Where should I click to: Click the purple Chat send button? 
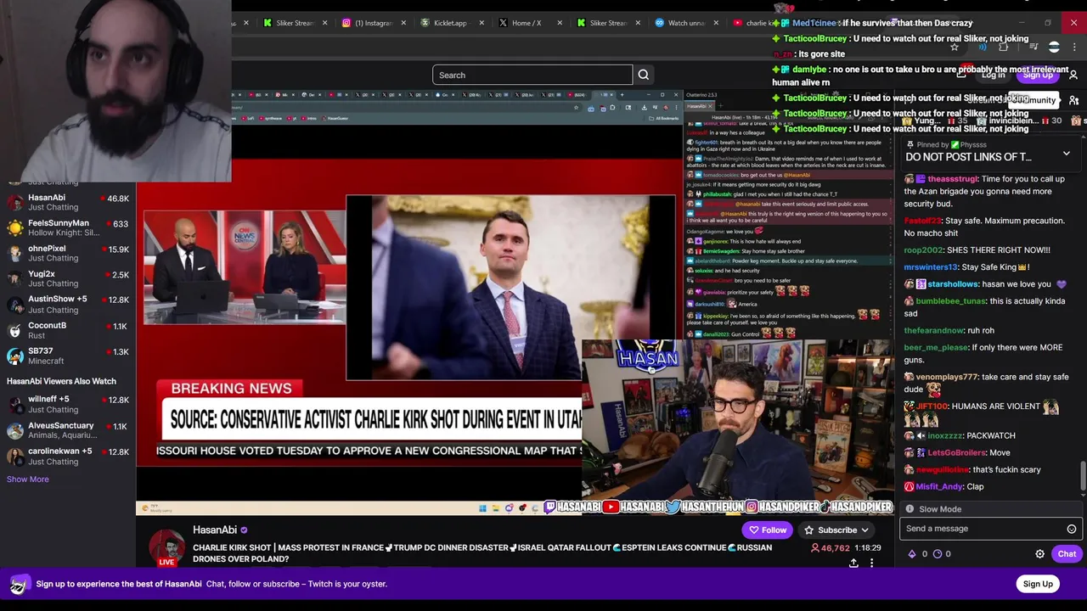[1067, 554]
